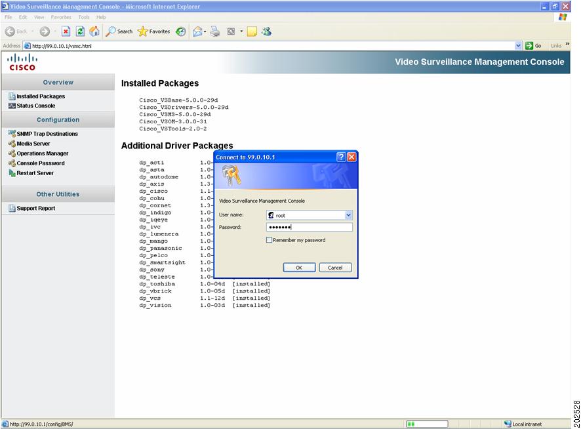Click the Help question mark in dialog title
The height and width of the screenshot is (429, 581).
[x=341, y=157]
